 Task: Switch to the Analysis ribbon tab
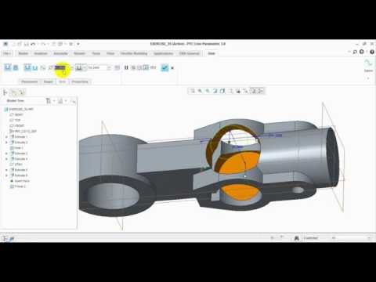(x=41, y=53)
